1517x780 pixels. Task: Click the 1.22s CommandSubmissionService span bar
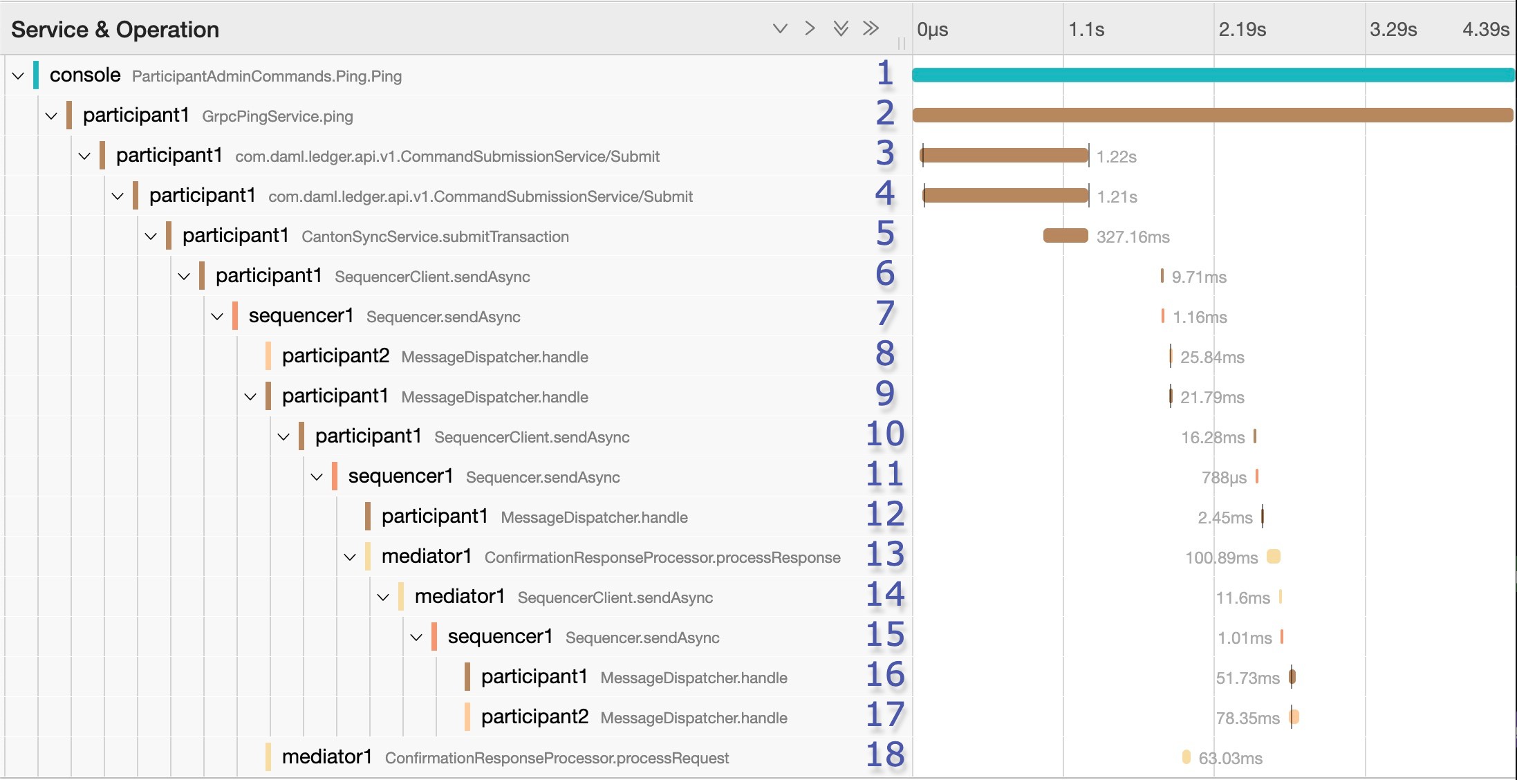tap(1004, 156)
